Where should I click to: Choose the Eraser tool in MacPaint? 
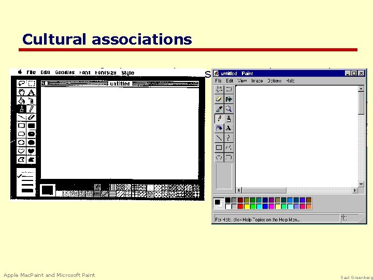pyautogui.click(x=32, y=117)
